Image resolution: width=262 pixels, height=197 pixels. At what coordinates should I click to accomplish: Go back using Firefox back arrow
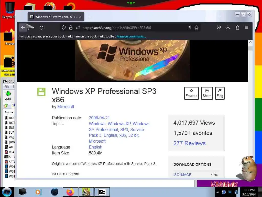(23, 28)
